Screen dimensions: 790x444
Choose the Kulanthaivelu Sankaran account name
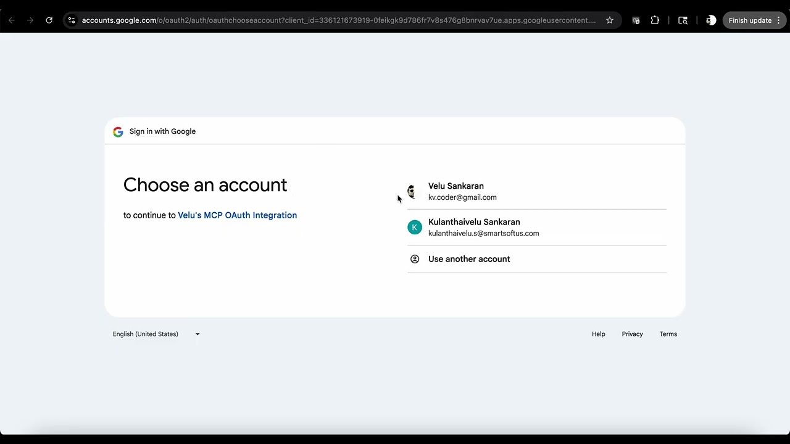[x=474, y=222]
